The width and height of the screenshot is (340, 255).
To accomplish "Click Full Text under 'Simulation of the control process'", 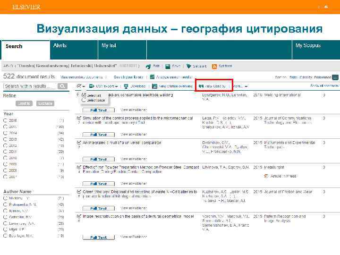I will click(99, 135).
